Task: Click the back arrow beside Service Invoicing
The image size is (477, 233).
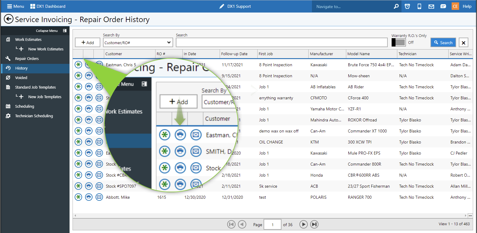Action: click(9, 19)
